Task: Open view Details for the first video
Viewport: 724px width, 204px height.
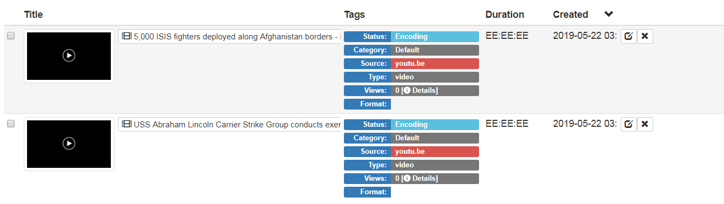Action: (x=421, y=91)
